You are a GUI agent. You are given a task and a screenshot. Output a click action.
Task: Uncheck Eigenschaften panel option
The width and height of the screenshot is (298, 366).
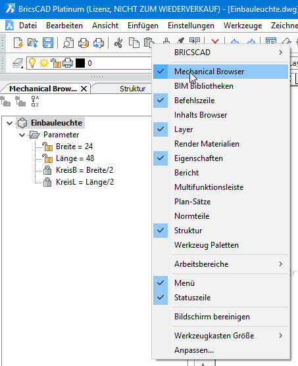click(x=221, y=158)
